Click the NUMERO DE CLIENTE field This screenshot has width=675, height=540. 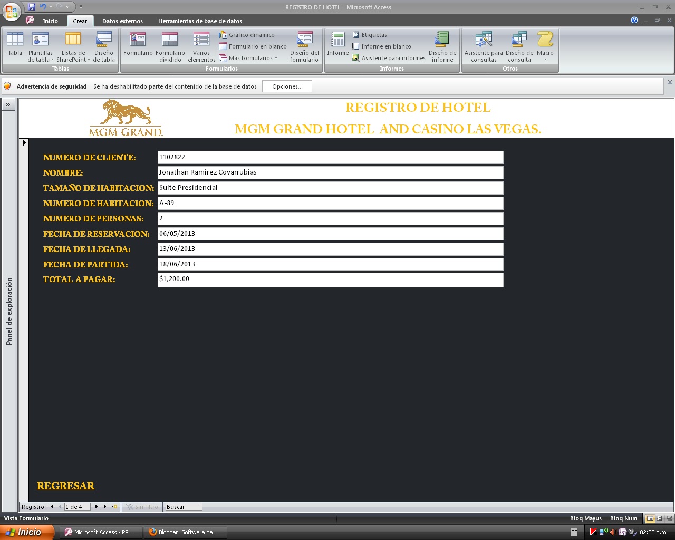pos(330,157)
